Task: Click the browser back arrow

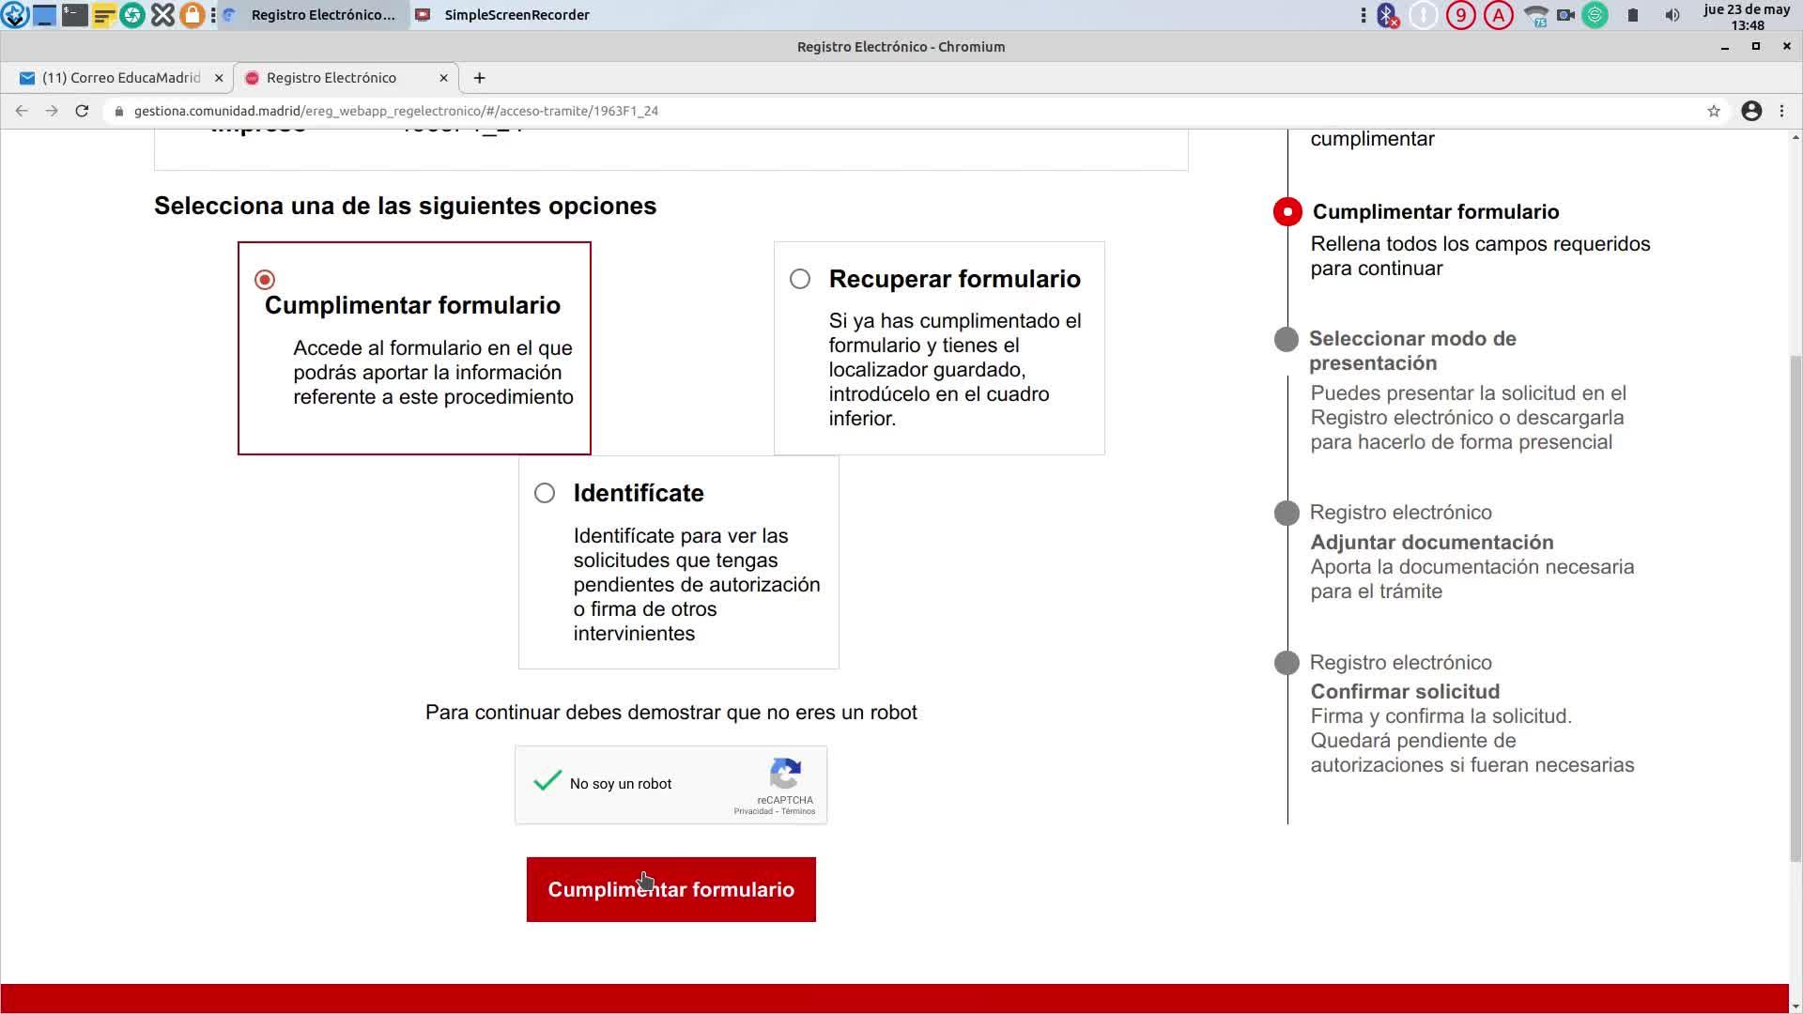Action: click(x=22, y=111)
